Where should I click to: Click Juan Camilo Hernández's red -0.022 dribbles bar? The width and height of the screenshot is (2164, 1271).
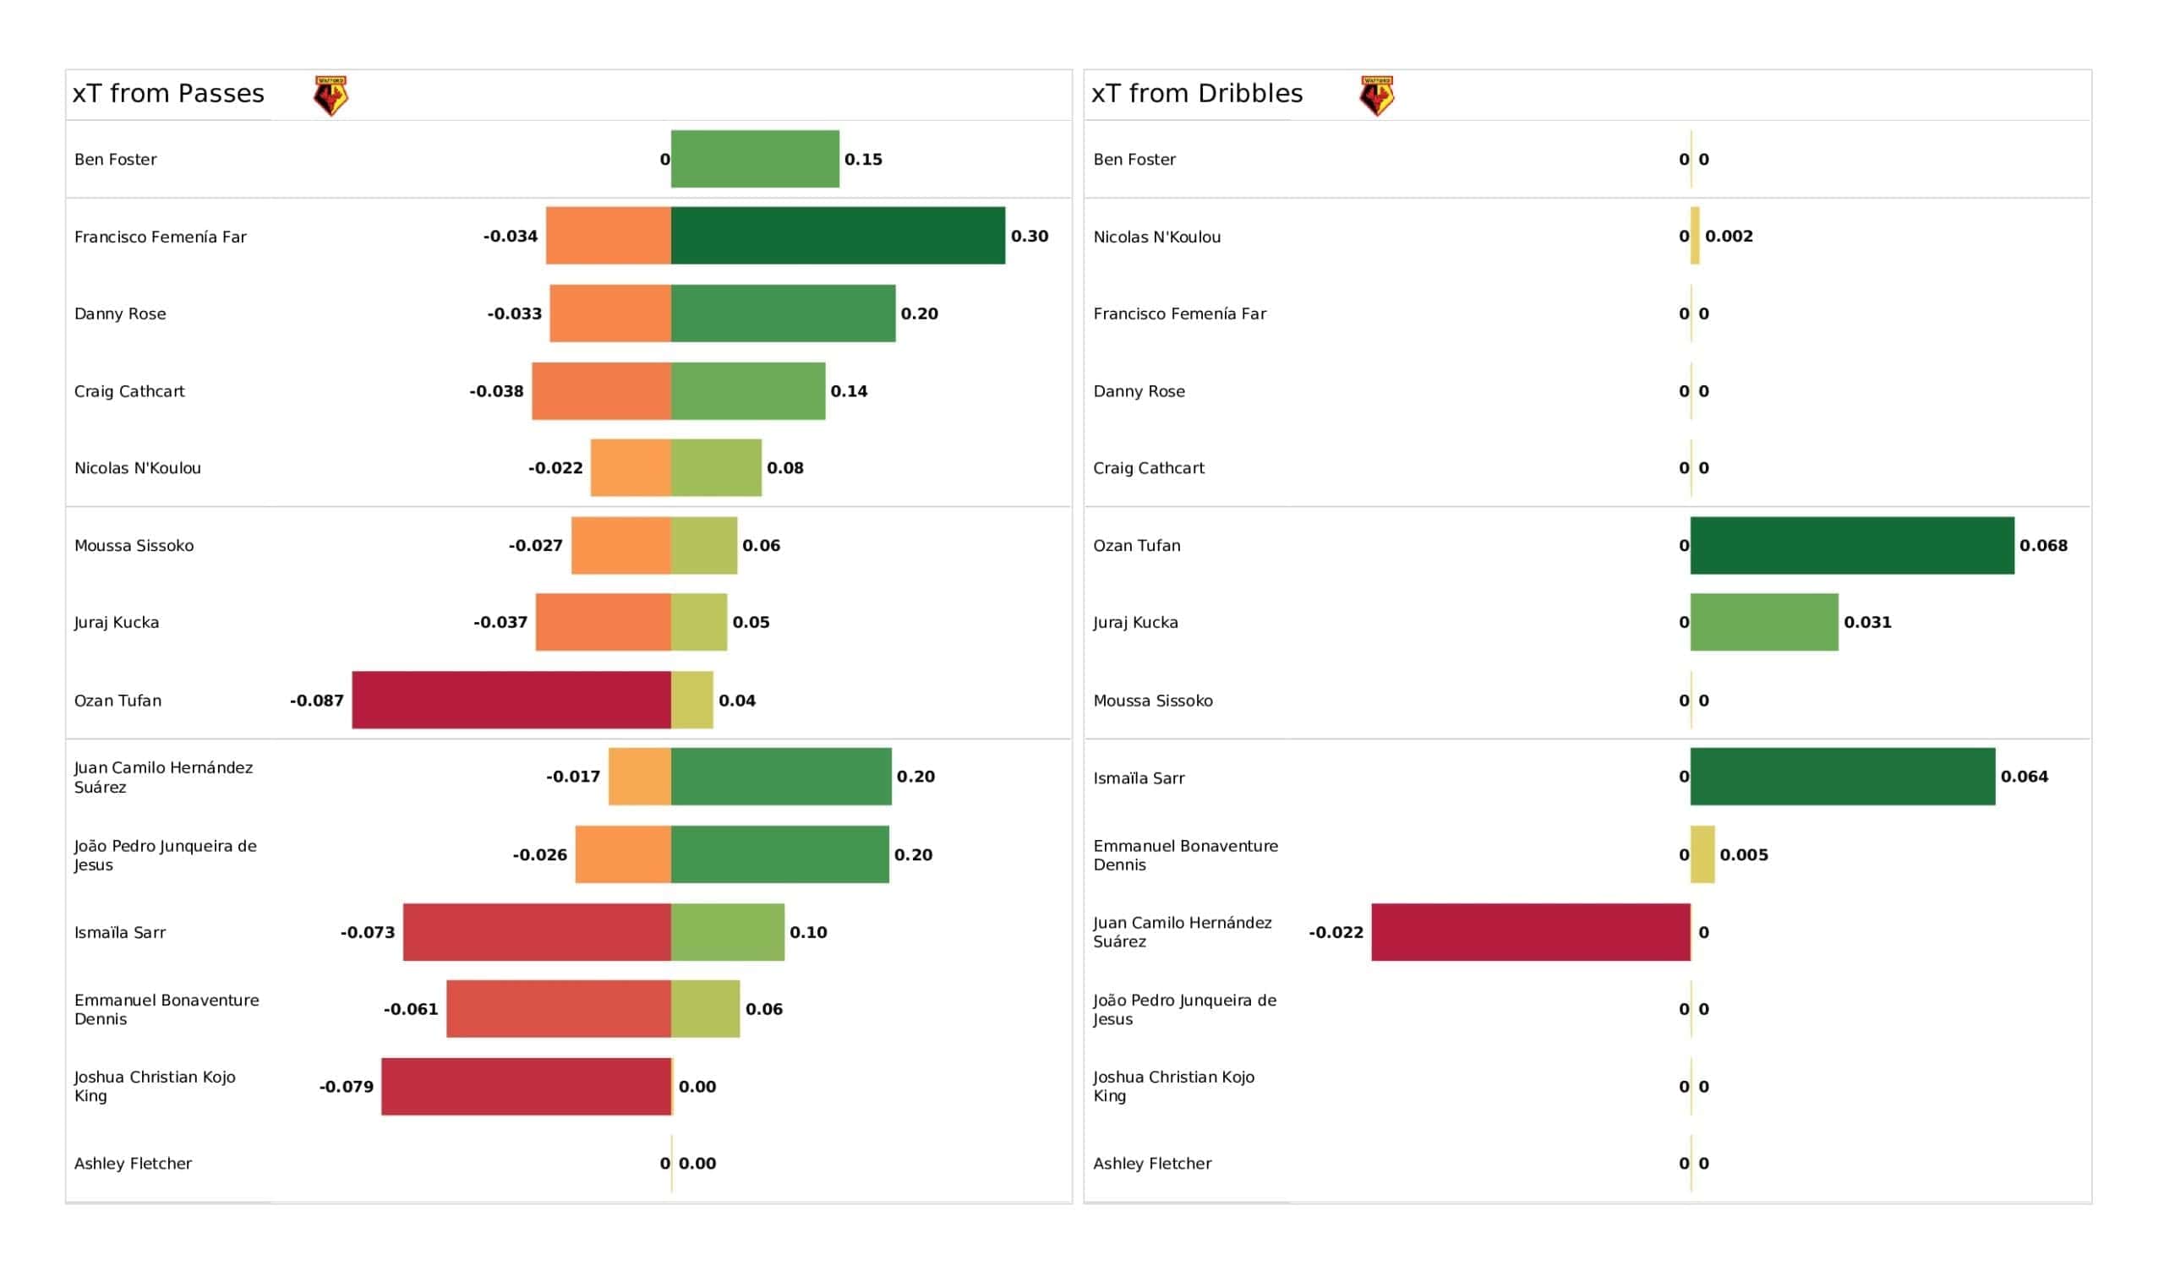(1530, 932)
